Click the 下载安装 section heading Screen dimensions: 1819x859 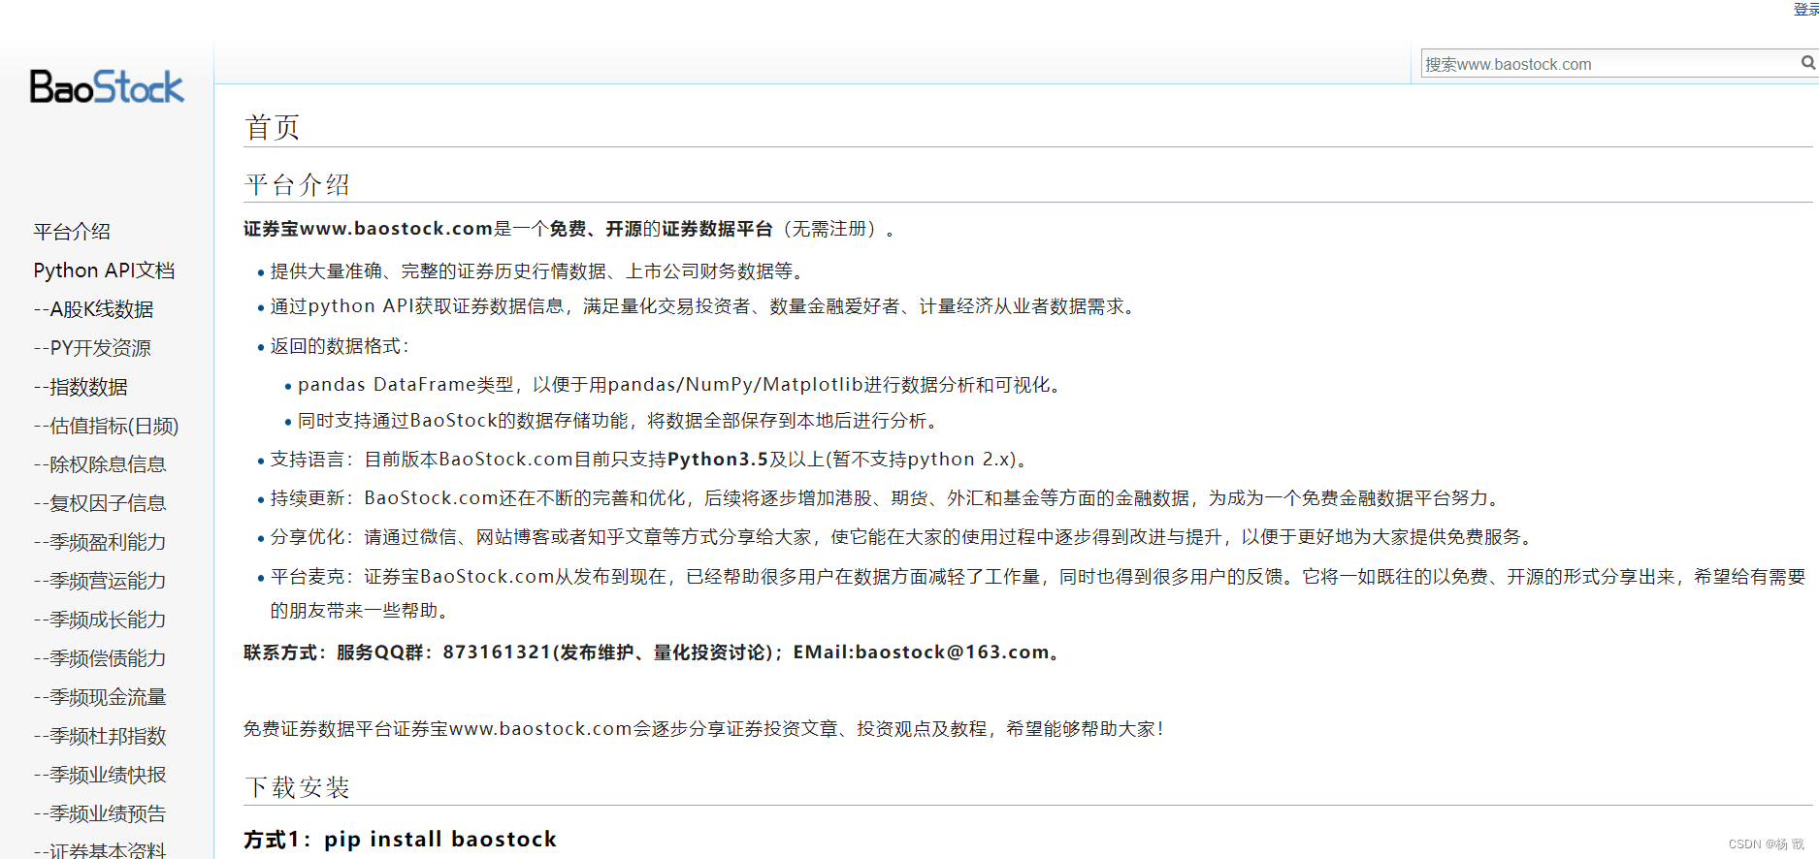(x=297, y=786)
